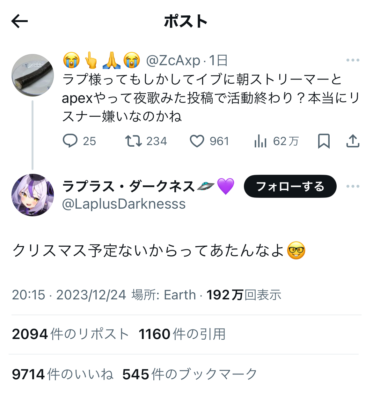
Task: Like the @ZcAxp post
Action: (x=197, y=141)
